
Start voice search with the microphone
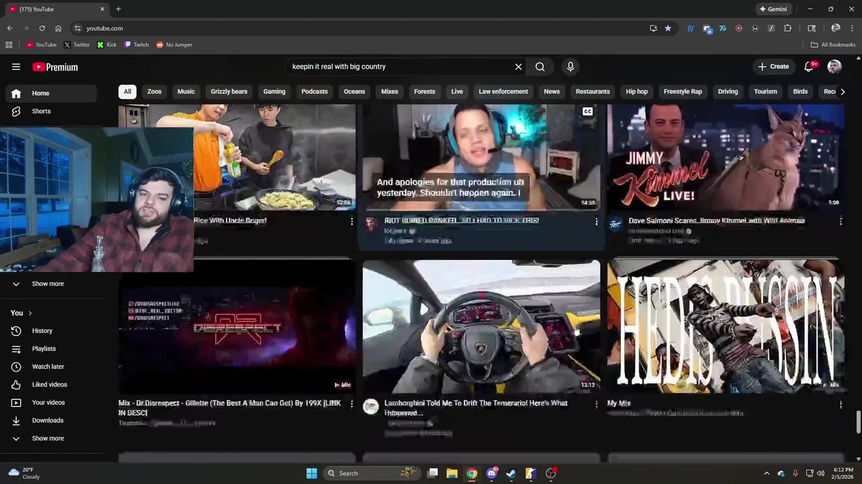(x=570, y=67)
